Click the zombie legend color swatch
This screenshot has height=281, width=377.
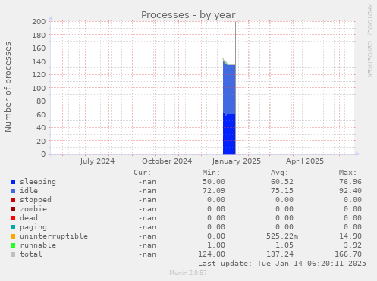click(13, 209)
